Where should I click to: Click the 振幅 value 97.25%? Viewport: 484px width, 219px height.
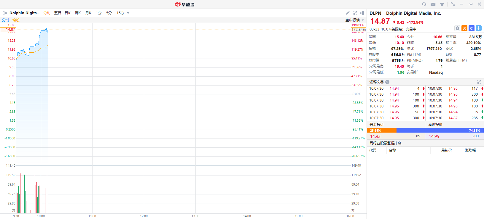tap(397, 49)
